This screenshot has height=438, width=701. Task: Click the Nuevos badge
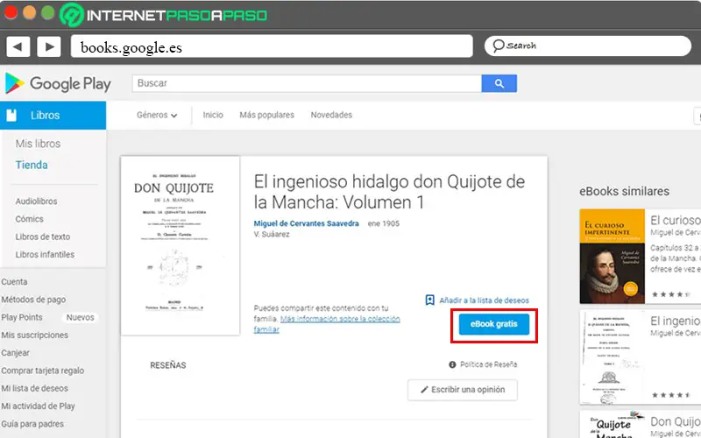pyautogui.click(x=81, y=317)
